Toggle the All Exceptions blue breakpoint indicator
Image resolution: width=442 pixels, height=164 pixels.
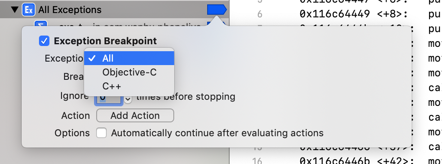tap(217, 10)
